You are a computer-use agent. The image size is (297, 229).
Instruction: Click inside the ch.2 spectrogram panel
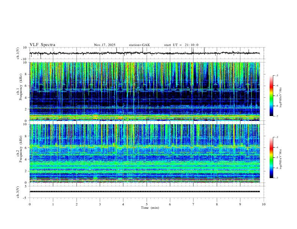(x=144, y=153)
